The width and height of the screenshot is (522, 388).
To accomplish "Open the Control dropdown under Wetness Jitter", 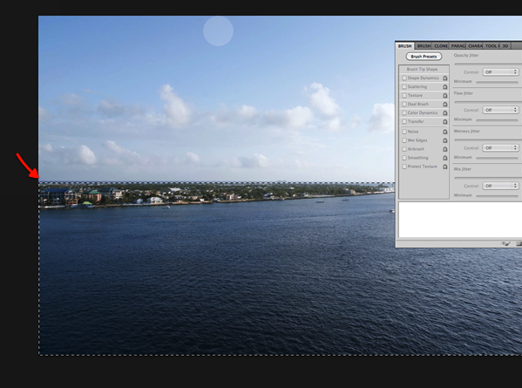I will click(500, 148).
